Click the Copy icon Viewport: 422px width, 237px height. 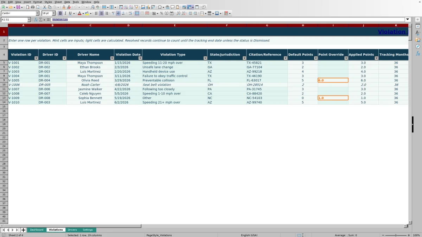(50, 7)
